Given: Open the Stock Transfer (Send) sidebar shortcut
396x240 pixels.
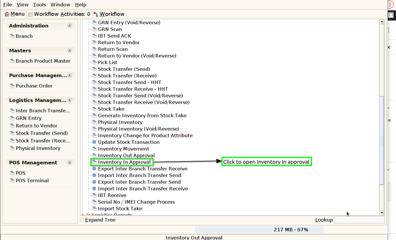Looking at the screenshot, I should pyautogui.click(x=42, y=133).
